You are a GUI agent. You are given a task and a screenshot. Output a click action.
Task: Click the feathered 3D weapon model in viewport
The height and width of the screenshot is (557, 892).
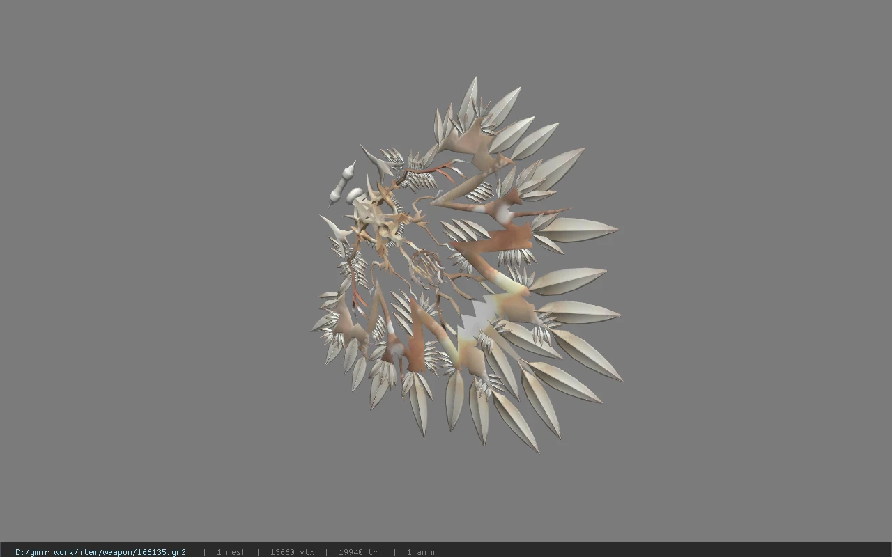[x=466, y=265]
